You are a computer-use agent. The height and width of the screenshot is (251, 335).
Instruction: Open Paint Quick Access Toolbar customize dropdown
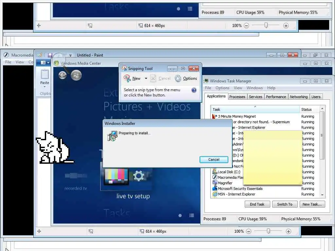click(70, 55)
